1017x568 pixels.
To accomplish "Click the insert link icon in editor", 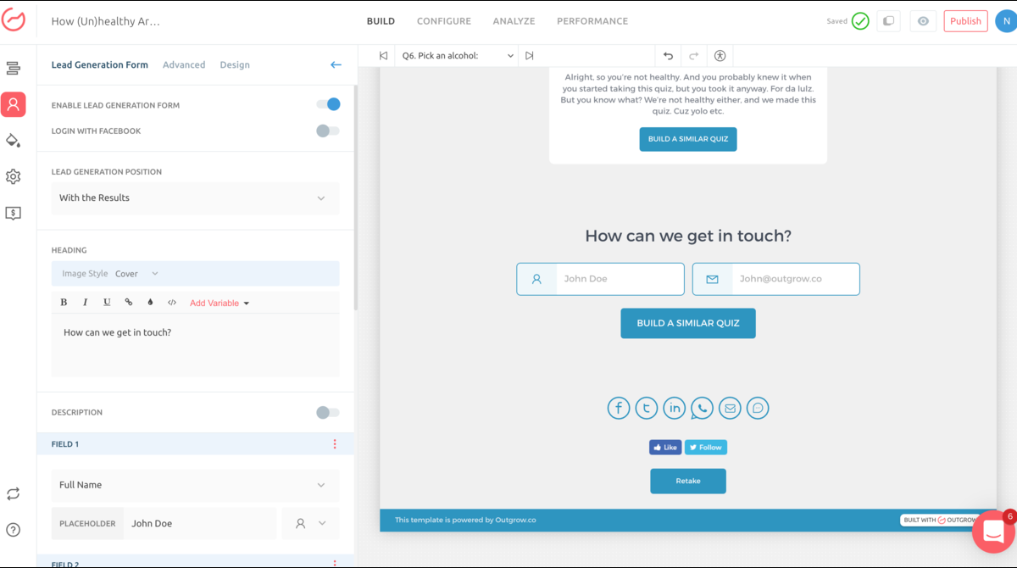I will (129, 303).
